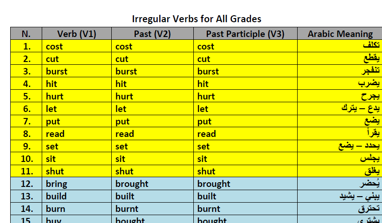
Task: Click the 'Irregular Verbs for All Grades' title
Action: [x=197, y=19]
